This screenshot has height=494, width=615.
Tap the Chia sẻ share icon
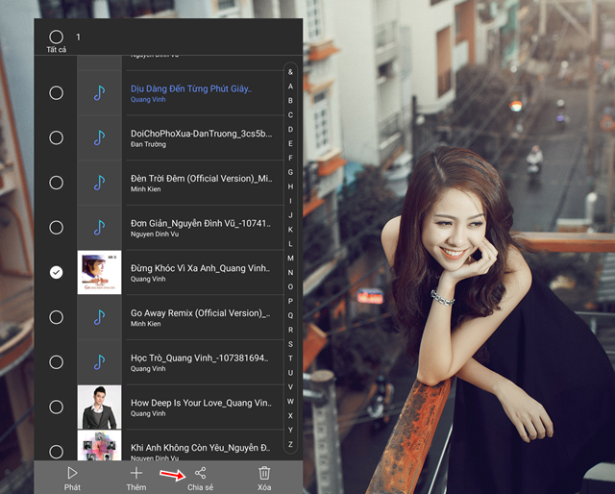(200, 473)
